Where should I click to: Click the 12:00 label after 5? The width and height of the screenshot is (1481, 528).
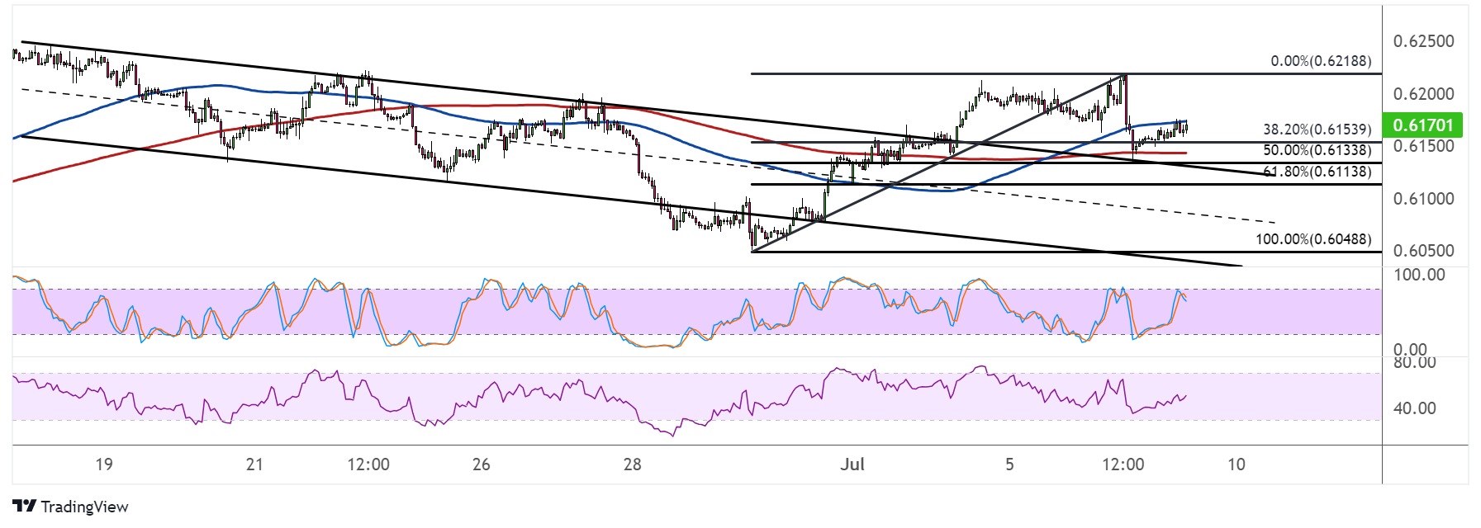pos(1123,464)
